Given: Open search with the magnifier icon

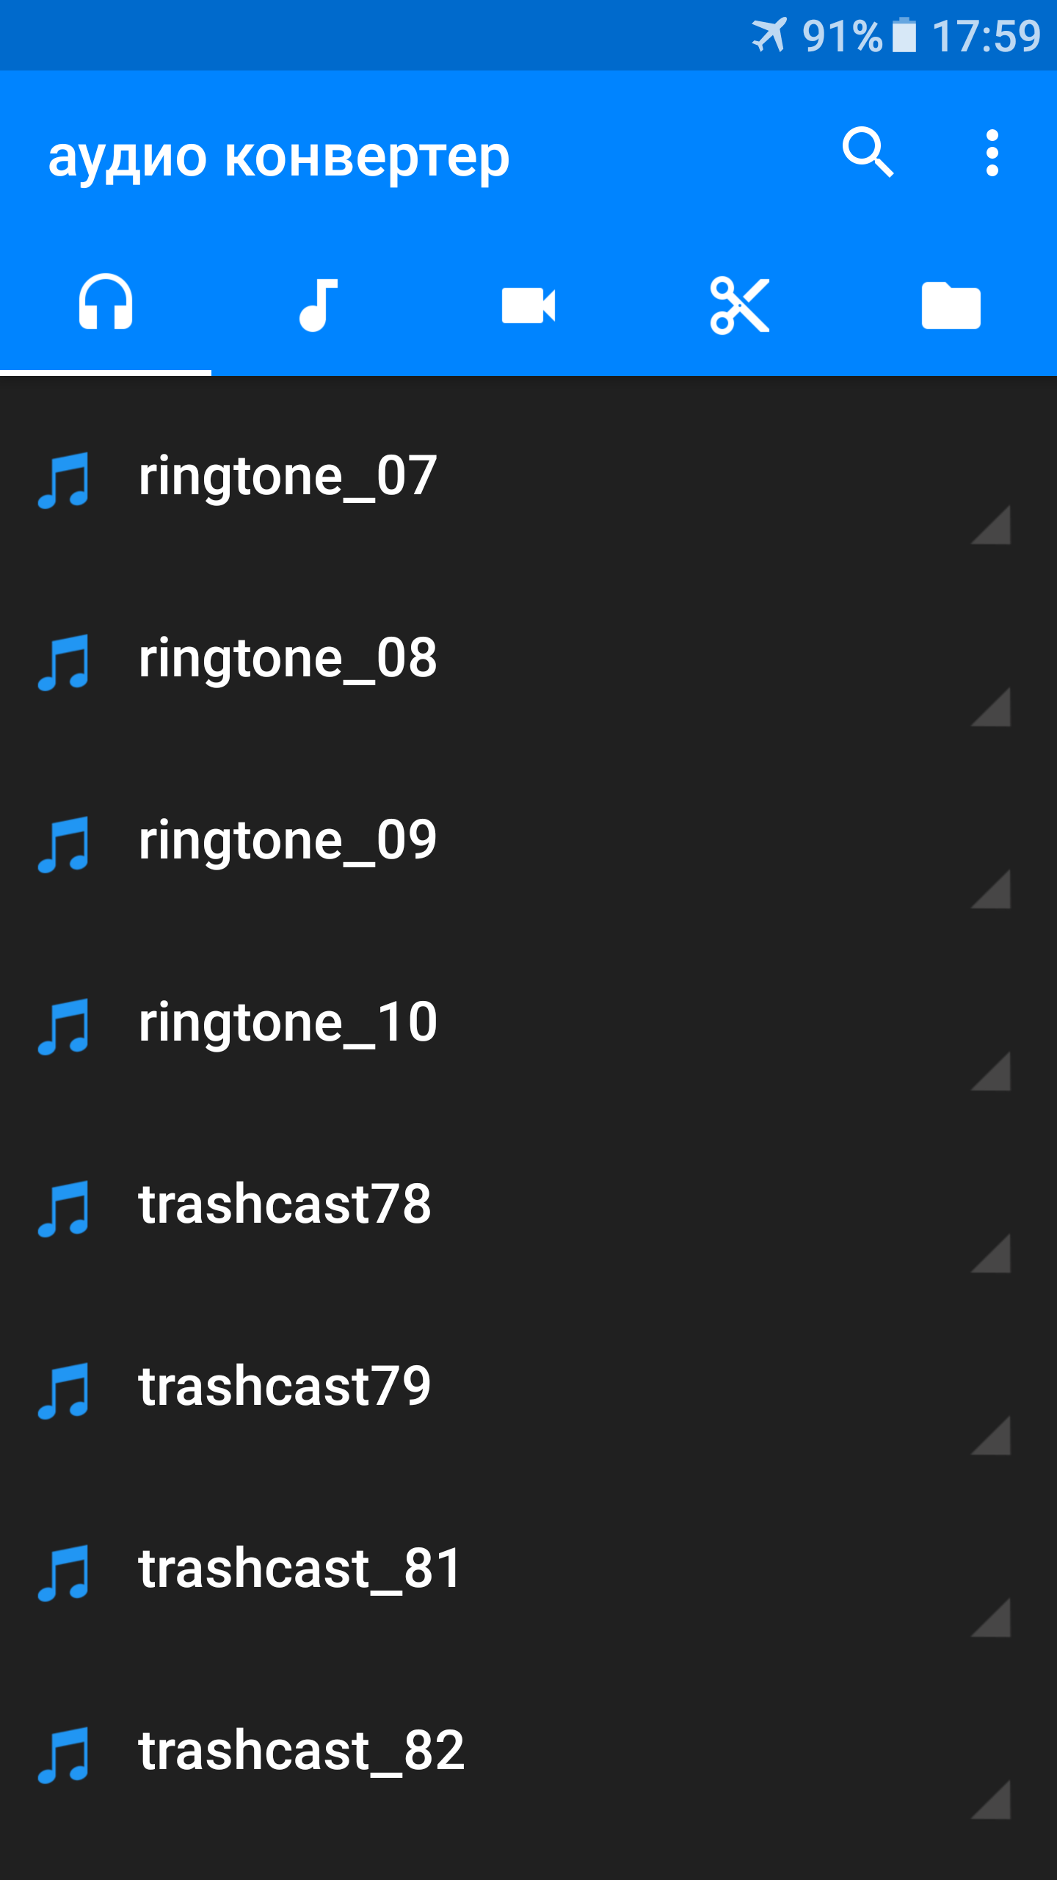Looking at the screenshot, I should click(868, 153).
